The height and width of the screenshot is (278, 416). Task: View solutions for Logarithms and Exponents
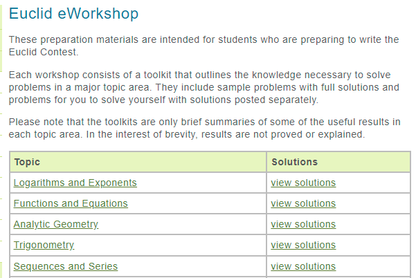303,183
